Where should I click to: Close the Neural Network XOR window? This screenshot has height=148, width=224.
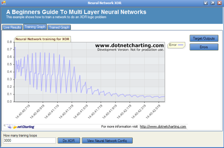[x=220, y=3]
